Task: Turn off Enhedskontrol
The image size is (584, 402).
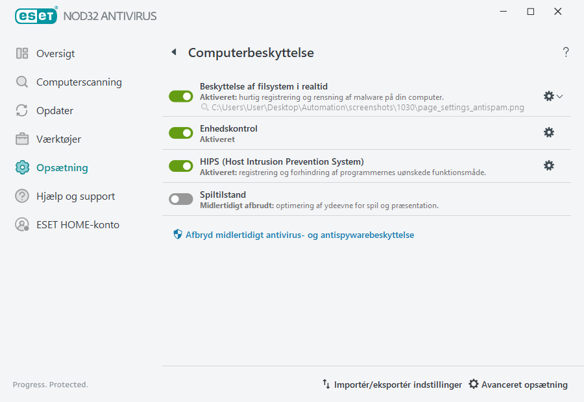Action: pyautogui.click(x=180, y=132)
